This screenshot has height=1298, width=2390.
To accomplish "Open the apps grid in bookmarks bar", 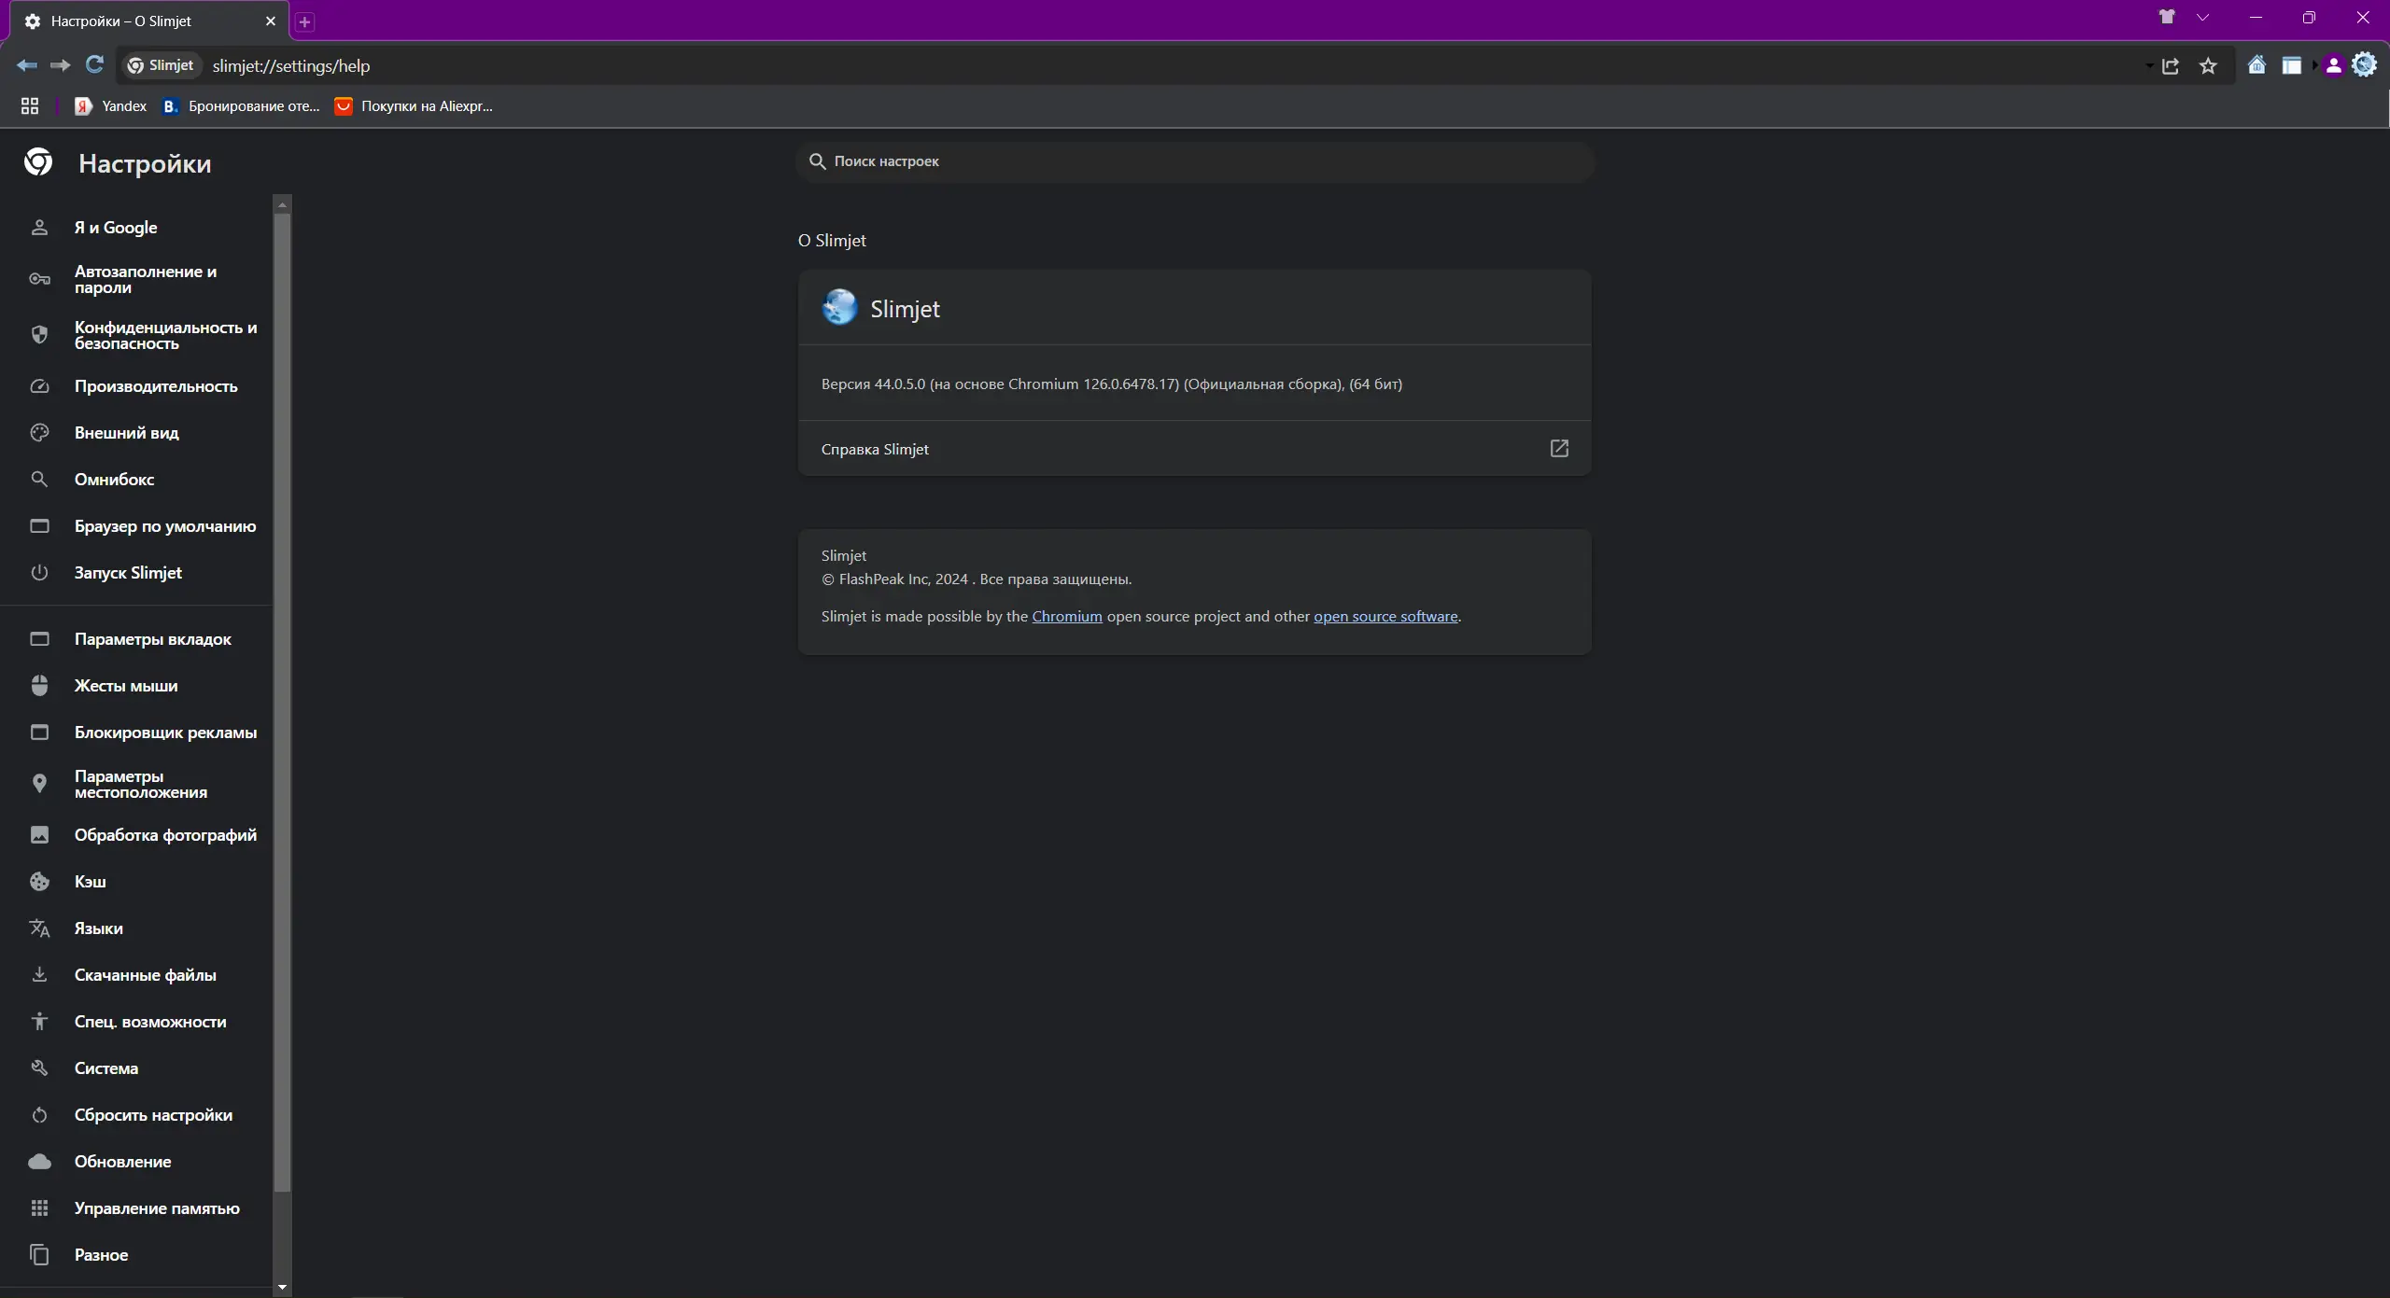I will [30, 106].
